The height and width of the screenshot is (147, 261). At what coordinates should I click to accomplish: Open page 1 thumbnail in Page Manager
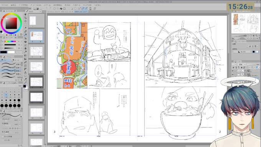click(x=33, y=21)
